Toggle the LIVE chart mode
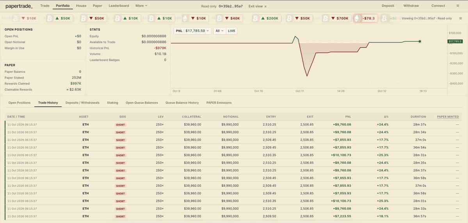This screenshot has height=223, width=468. click(x=231, y=31)
